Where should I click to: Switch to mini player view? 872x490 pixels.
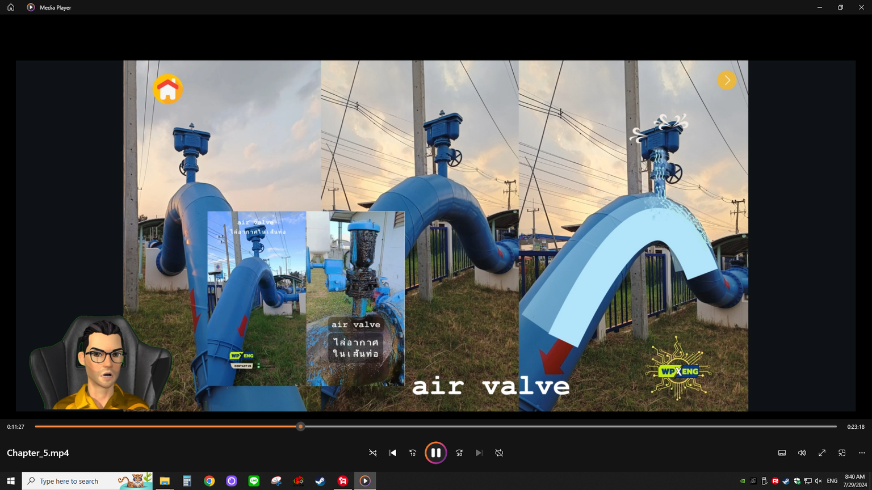pos(842,453)
